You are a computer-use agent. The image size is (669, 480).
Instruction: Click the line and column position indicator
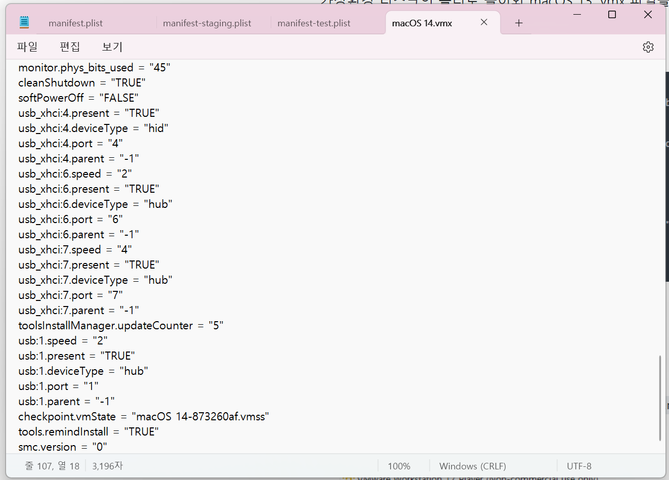(52, 466)
